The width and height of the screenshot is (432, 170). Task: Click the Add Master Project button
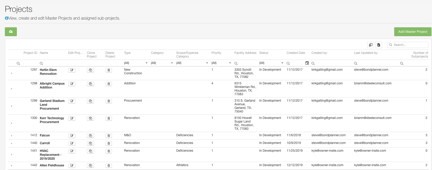click(413, 32)
